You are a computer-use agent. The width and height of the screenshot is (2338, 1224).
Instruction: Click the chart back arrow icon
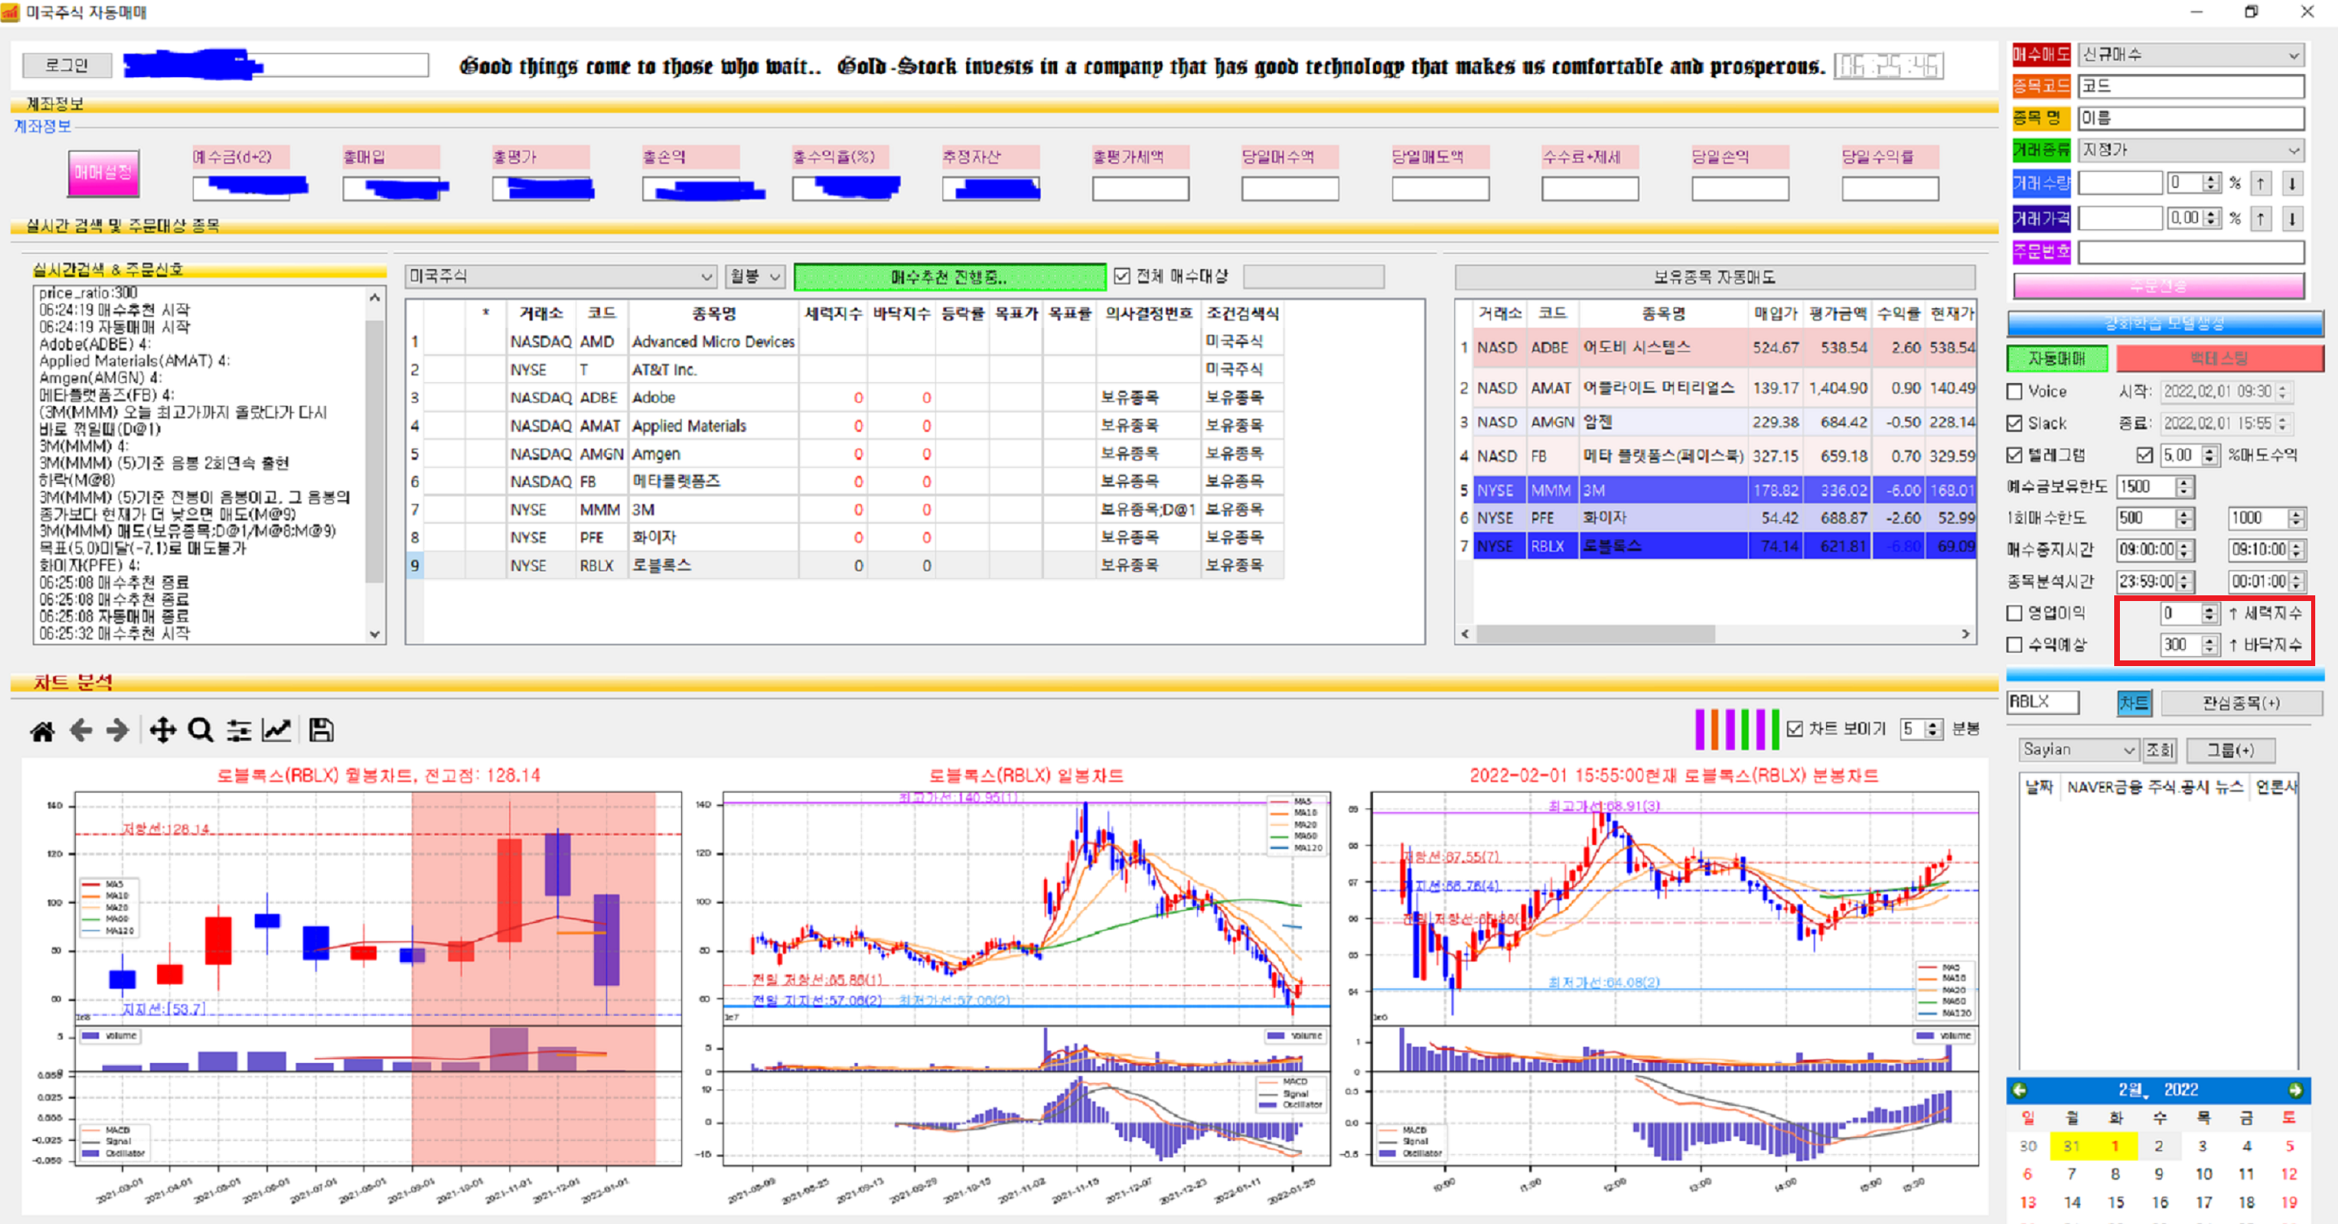pyautogui.click(x=81, y=730)
